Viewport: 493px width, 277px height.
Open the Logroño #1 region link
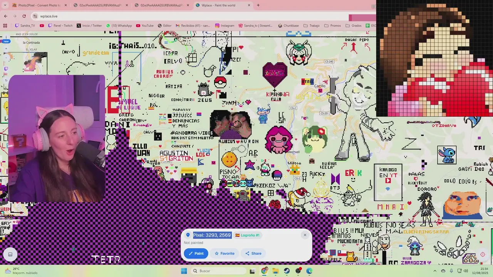[x=247, y=235]
